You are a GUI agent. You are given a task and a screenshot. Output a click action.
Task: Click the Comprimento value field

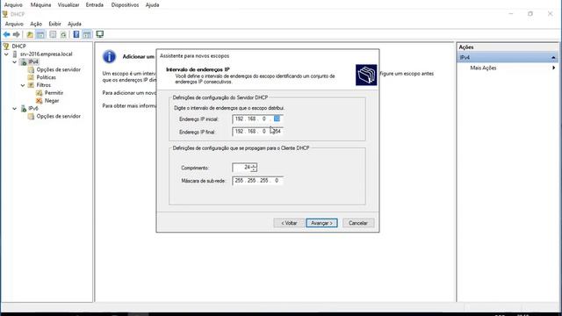pyautogui.click(x=241, y=168)
